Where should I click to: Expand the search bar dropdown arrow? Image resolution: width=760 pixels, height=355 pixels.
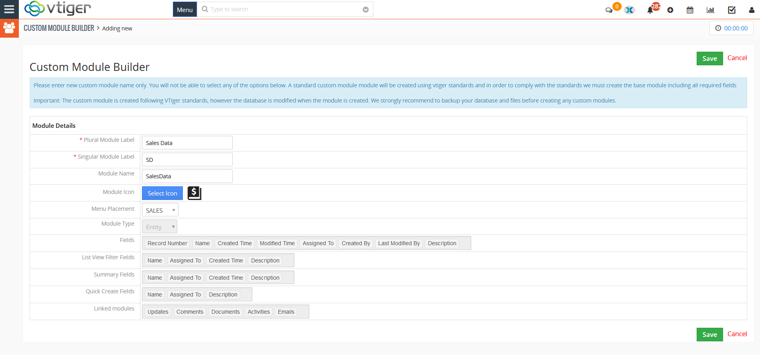pos(365,10)
